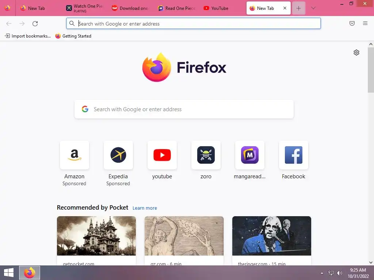Click the scrollbar down arrow
374x280 pixels.
click(371, 262)
